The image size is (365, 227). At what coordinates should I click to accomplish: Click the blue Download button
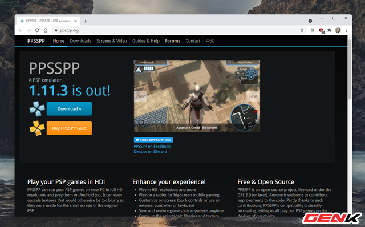[69, 109]
